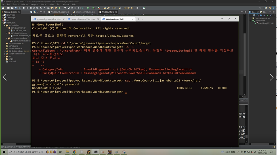The image size is (277, 155).
Task: Click the Back navigation arrow in Eclipse toolbar
Action: point(132,8)
